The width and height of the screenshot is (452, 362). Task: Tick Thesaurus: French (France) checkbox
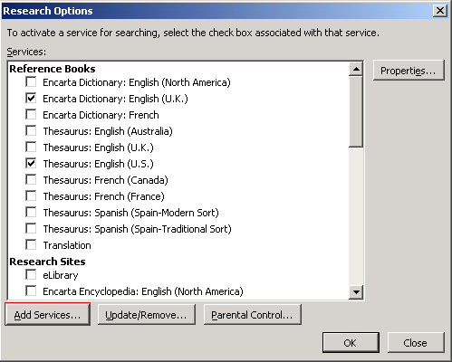(x=31, y=196)
